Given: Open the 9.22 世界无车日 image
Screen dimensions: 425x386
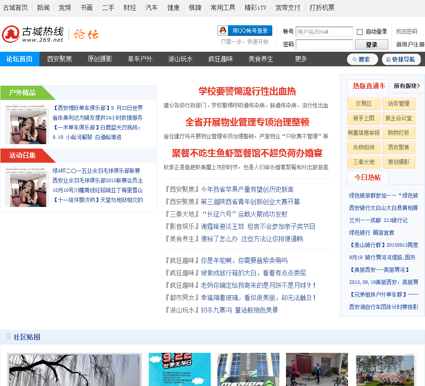Looking at the screenshot, I should click(180, 369).
